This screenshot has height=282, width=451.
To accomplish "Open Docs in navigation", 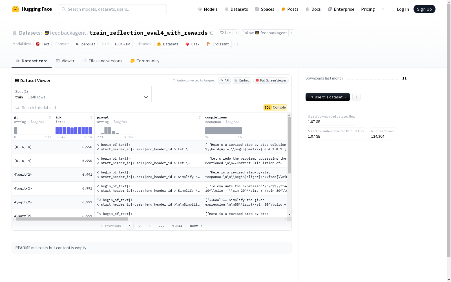I will 313,9.
